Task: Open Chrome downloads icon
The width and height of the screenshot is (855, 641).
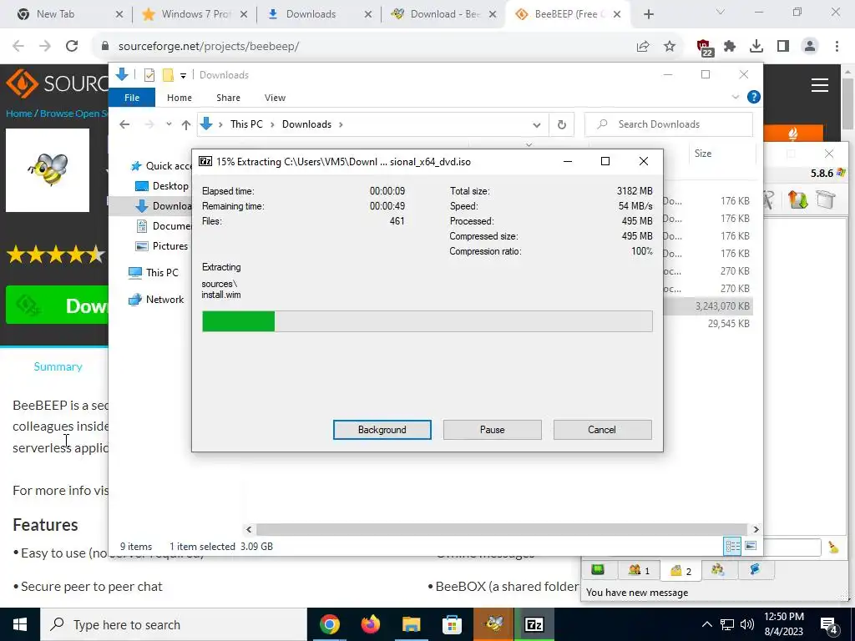Action: click(x=756, y=47)
